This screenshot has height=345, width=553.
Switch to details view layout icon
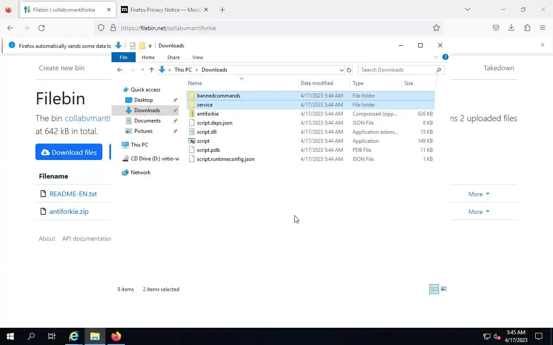click(x=434, y=289)
